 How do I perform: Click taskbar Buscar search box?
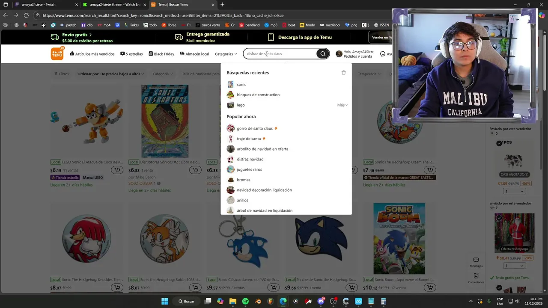coord(186,301)
